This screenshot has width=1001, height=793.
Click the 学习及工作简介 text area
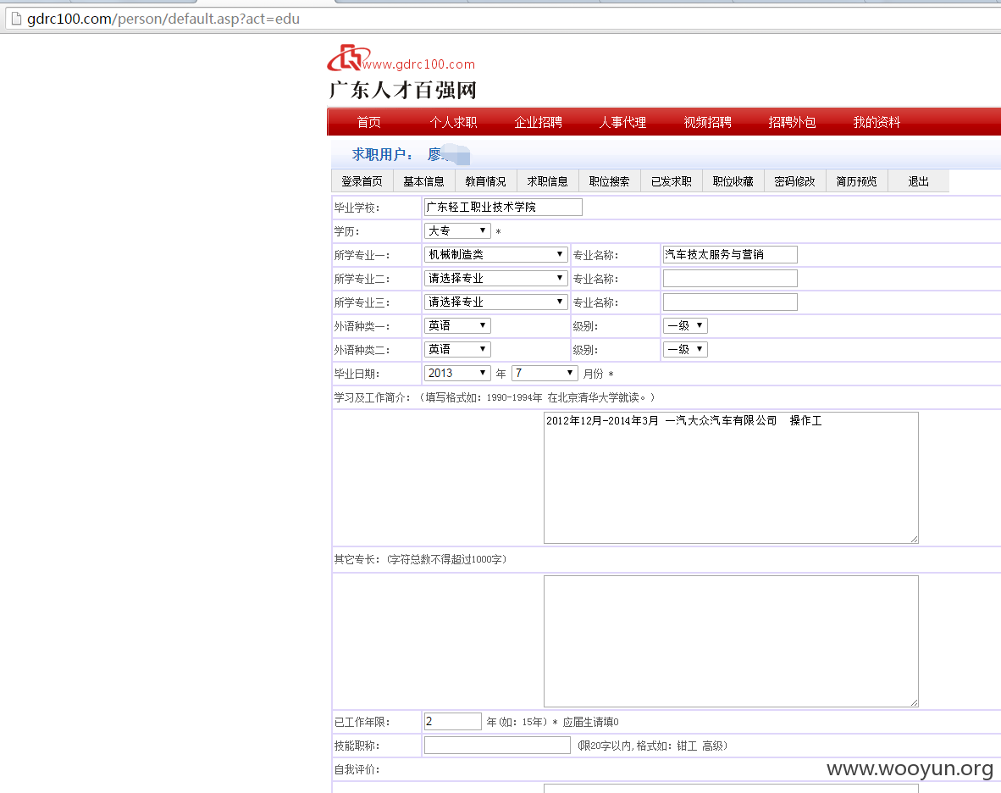[x=731, y=478]
